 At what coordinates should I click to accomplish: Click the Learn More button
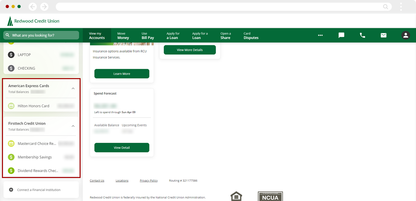[122, 74]
